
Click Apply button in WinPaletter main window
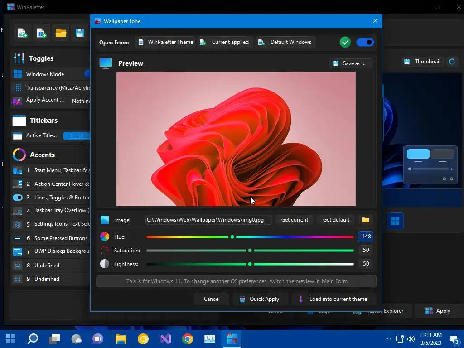(x=438, y=311)
